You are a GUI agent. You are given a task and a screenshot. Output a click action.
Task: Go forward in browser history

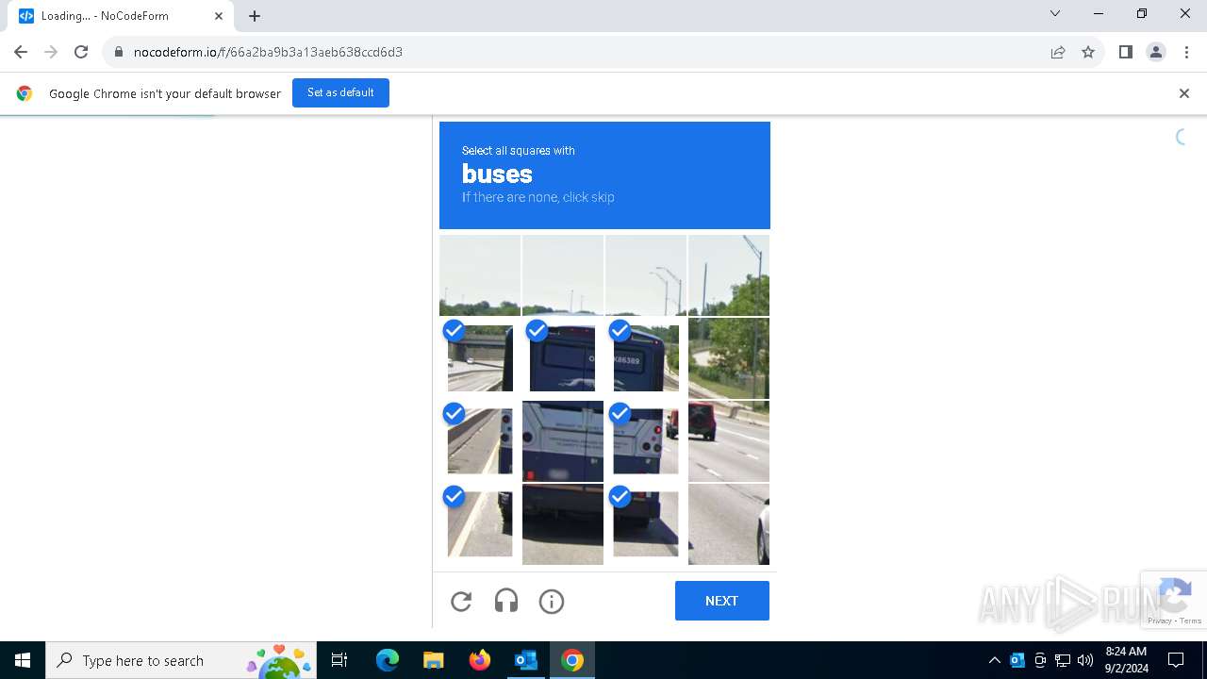51,52
